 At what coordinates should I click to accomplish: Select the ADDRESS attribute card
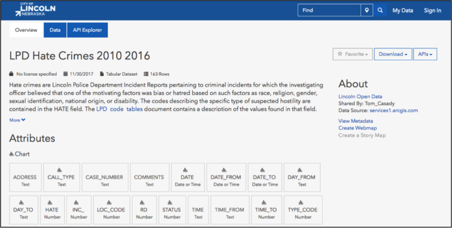25,177
